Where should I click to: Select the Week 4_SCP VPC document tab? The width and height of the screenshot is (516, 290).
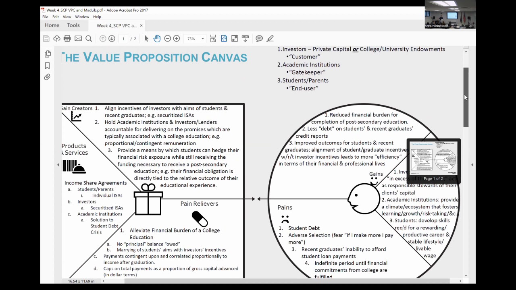(x=117, y=26)
